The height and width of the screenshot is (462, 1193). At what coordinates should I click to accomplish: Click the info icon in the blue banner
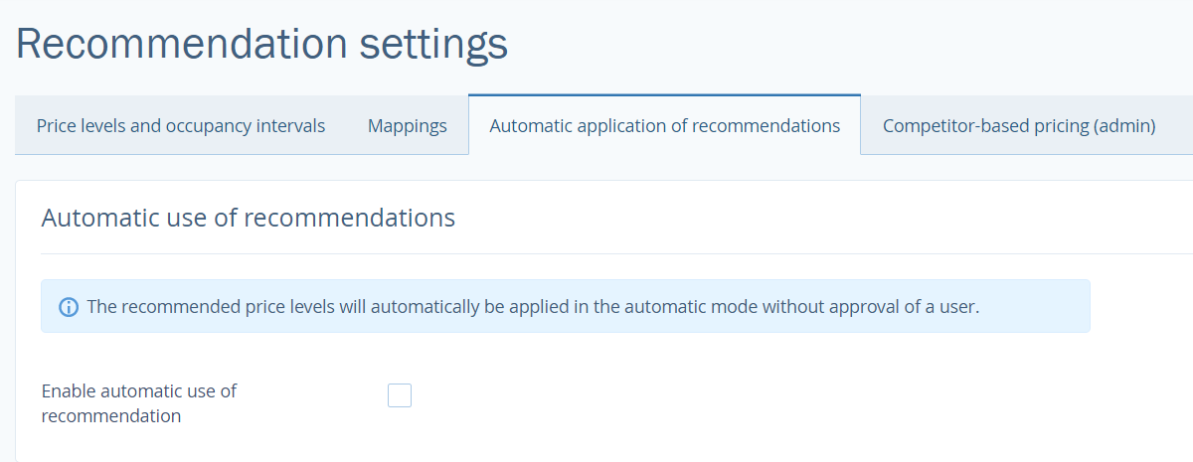coord(69,307)
